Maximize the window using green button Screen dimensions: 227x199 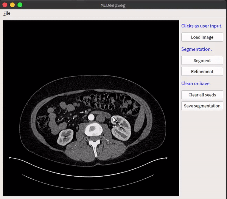20,5
